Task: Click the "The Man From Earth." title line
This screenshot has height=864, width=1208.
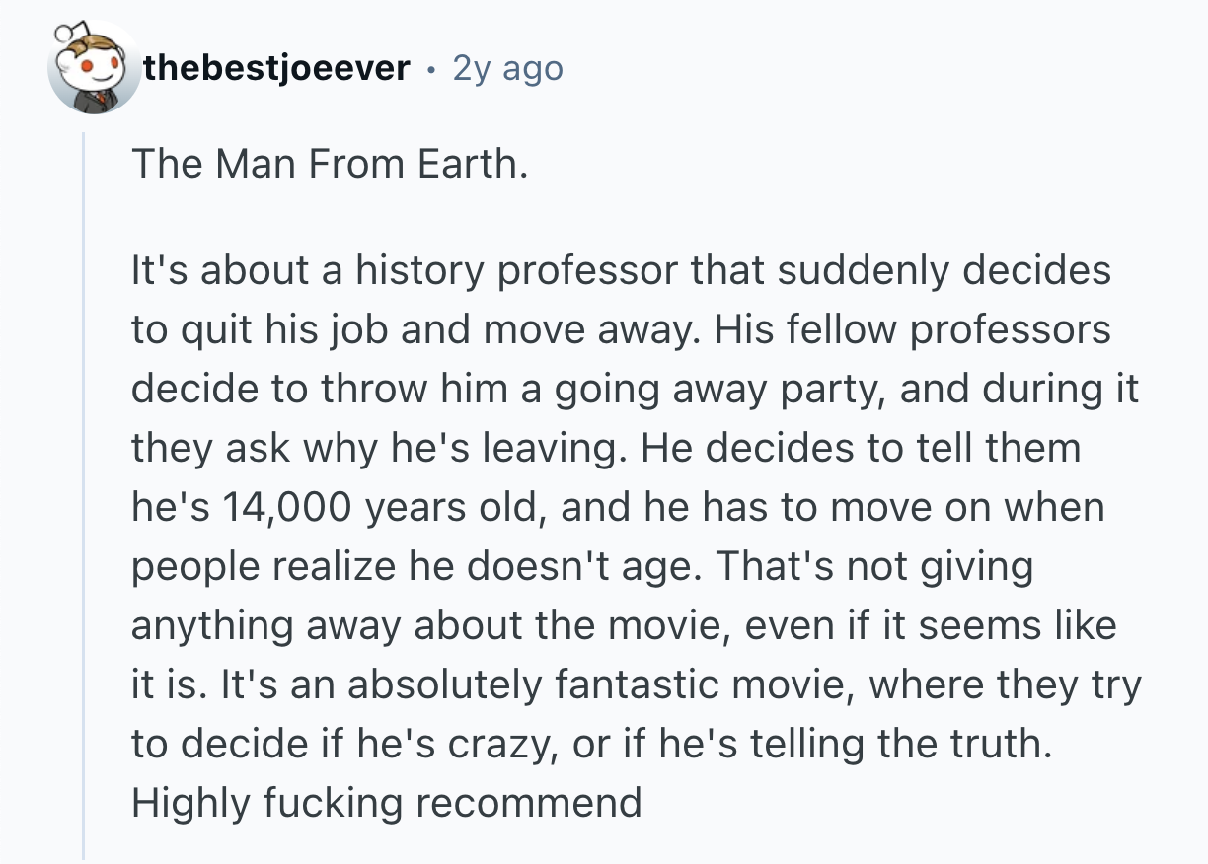Action: (329, 163)
